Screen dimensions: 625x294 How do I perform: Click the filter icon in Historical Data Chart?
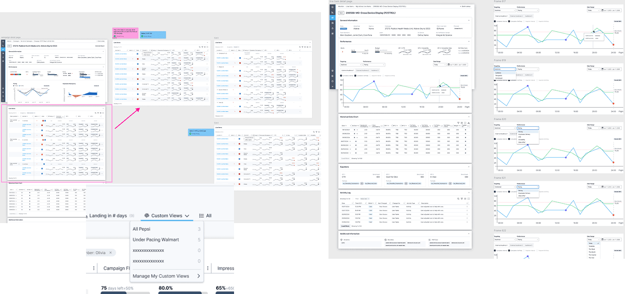pos(458,123)
